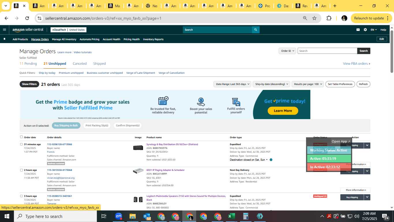Click the 8301 IP Paging Adapter thumbnail
Image resolution: width=394 pixels, height=222 pixels.
click(138, 171)
